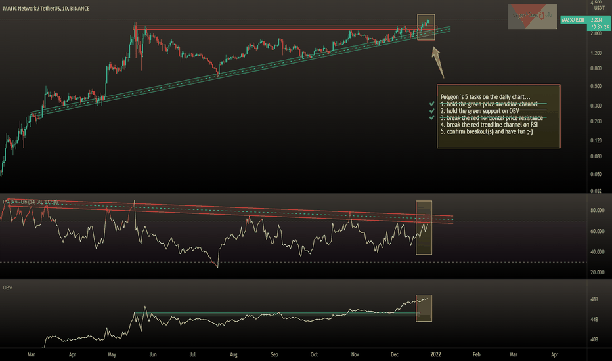Click the Nov label on time axis
Image resolution: width=612 pixels, height=361 pixels.
click(x=355, y=354)
